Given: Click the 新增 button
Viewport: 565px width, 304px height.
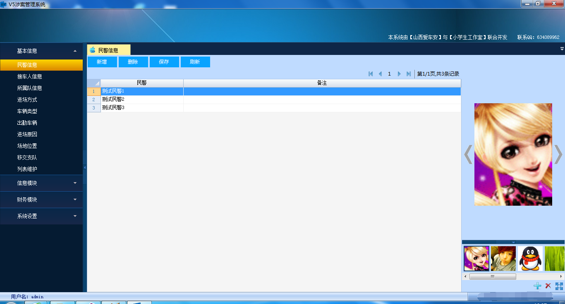Looking at the screenshot, I should pos(102,62).
